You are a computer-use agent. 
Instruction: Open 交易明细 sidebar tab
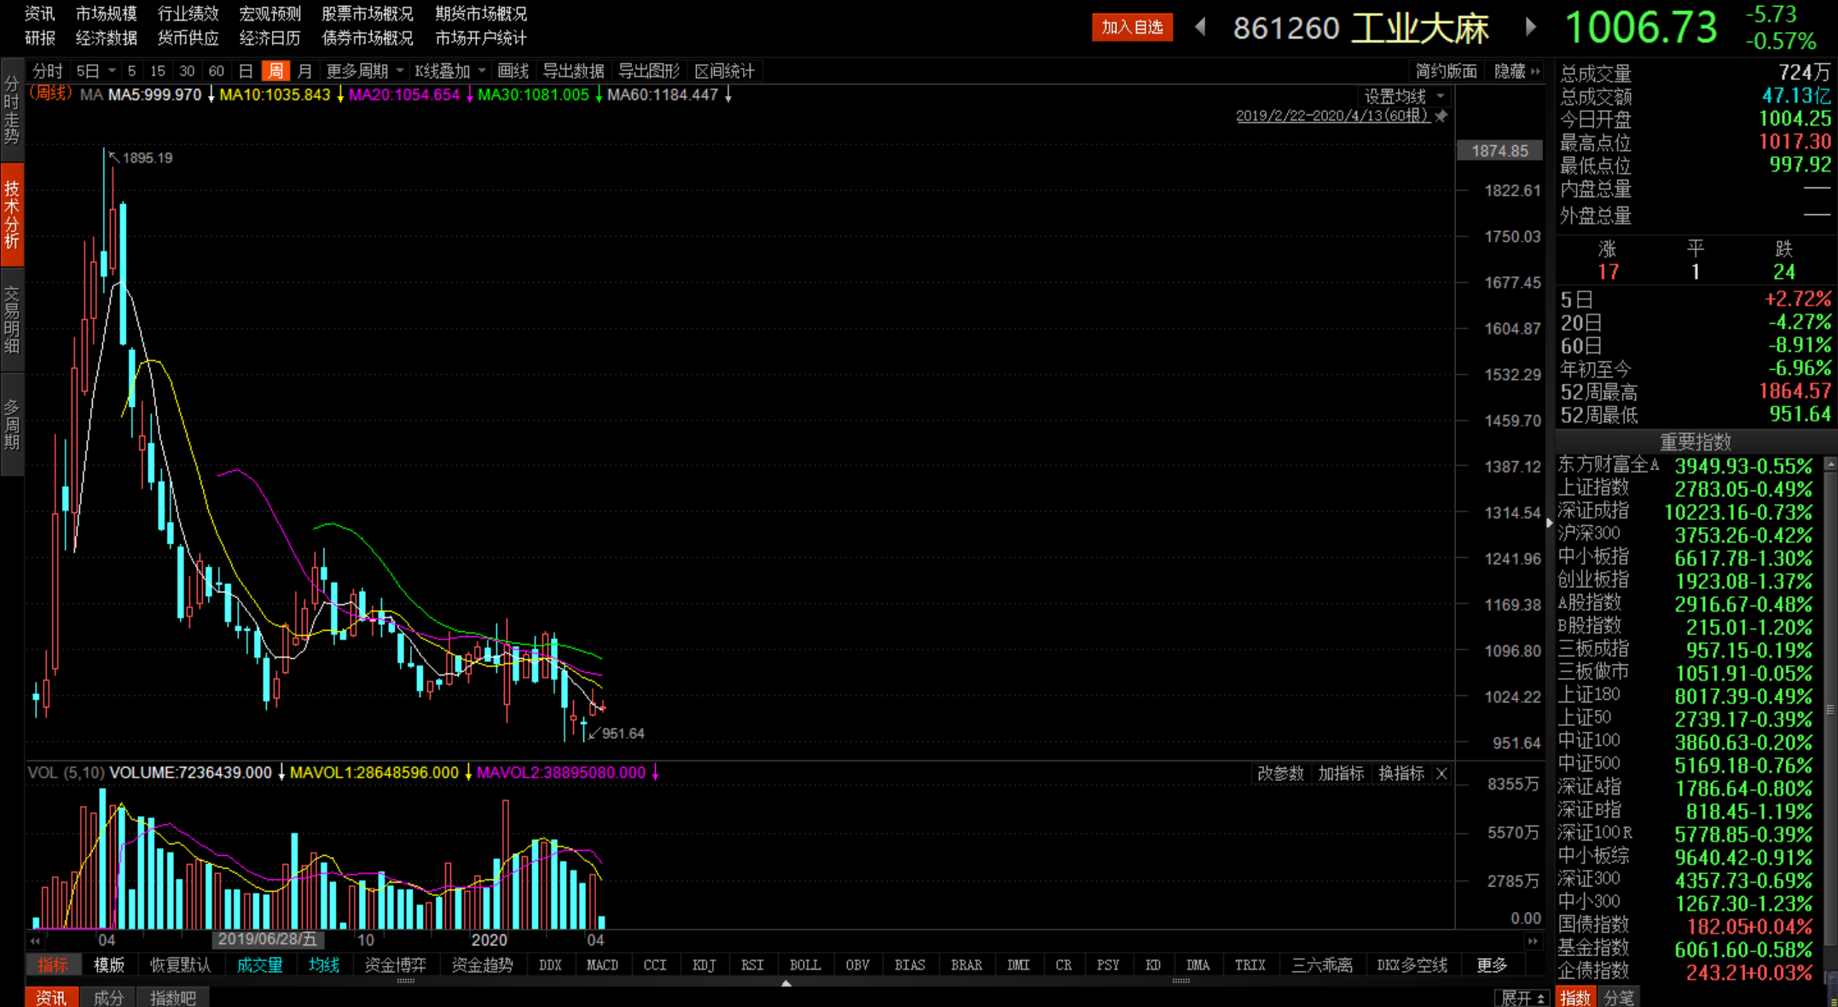12,319
